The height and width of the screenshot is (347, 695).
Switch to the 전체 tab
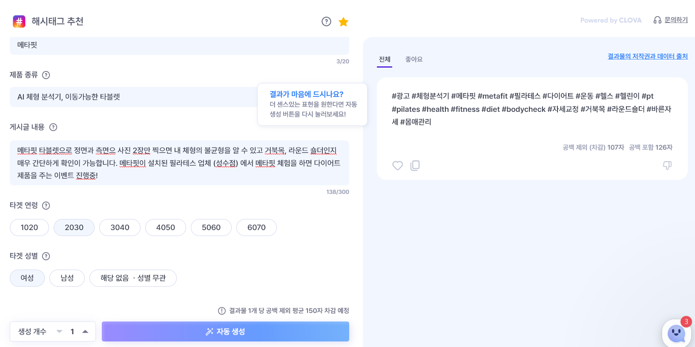pyautogui.click(x=385, y=60)
